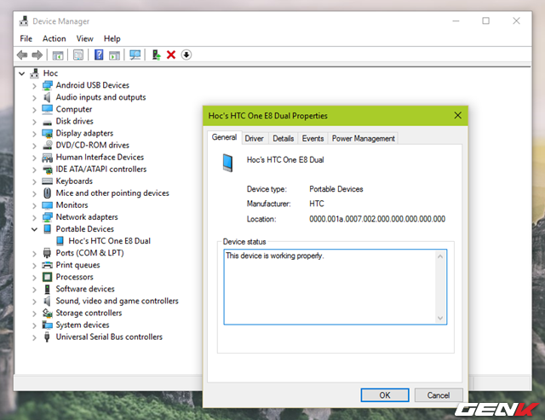Maximize the Device Manager window

[486, 20]
